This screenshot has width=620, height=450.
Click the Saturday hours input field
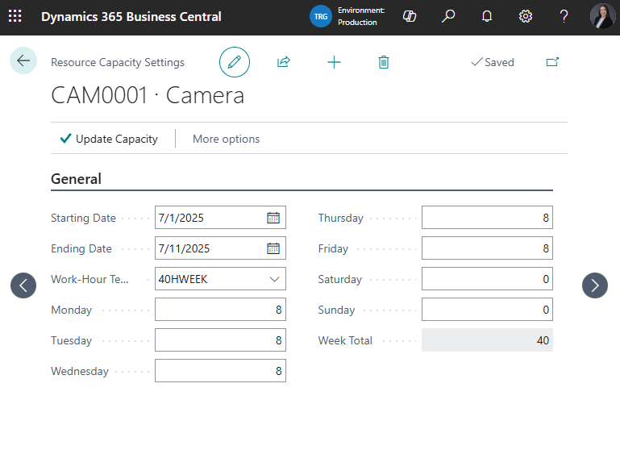point(486,279)
